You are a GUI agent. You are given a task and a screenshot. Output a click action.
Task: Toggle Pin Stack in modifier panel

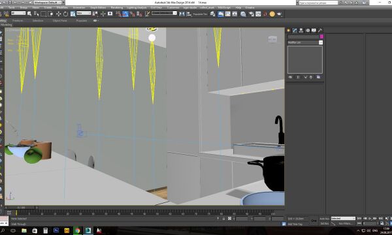pos(290,77)
